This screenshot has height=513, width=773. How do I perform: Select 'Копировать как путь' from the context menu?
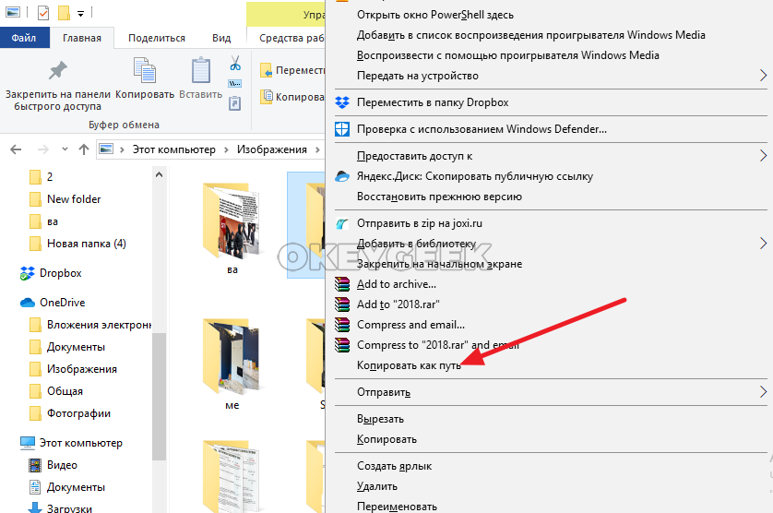409,365
